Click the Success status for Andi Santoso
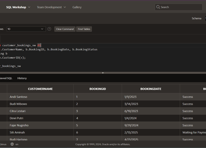The width and height of the screenshot is (206, 148). pos(193,97)
